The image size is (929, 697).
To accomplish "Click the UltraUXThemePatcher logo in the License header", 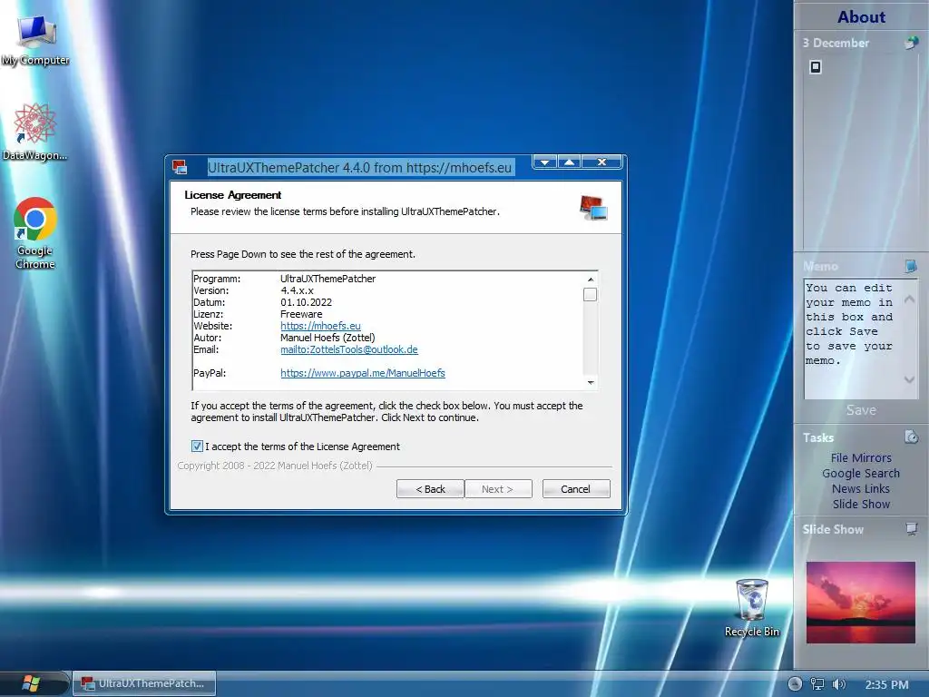I will click(593, 208).
